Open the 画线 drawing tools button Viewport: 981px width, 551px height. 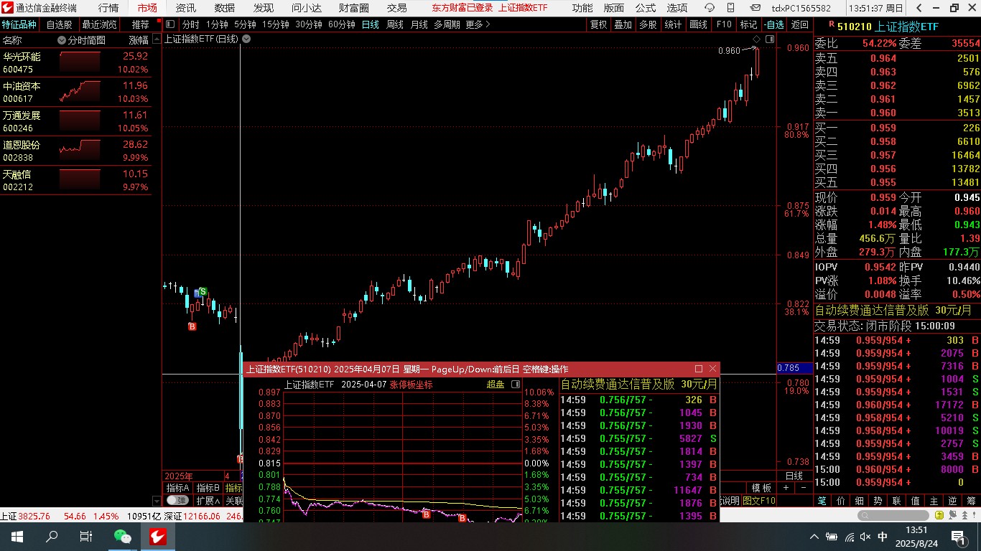[698, 24]
